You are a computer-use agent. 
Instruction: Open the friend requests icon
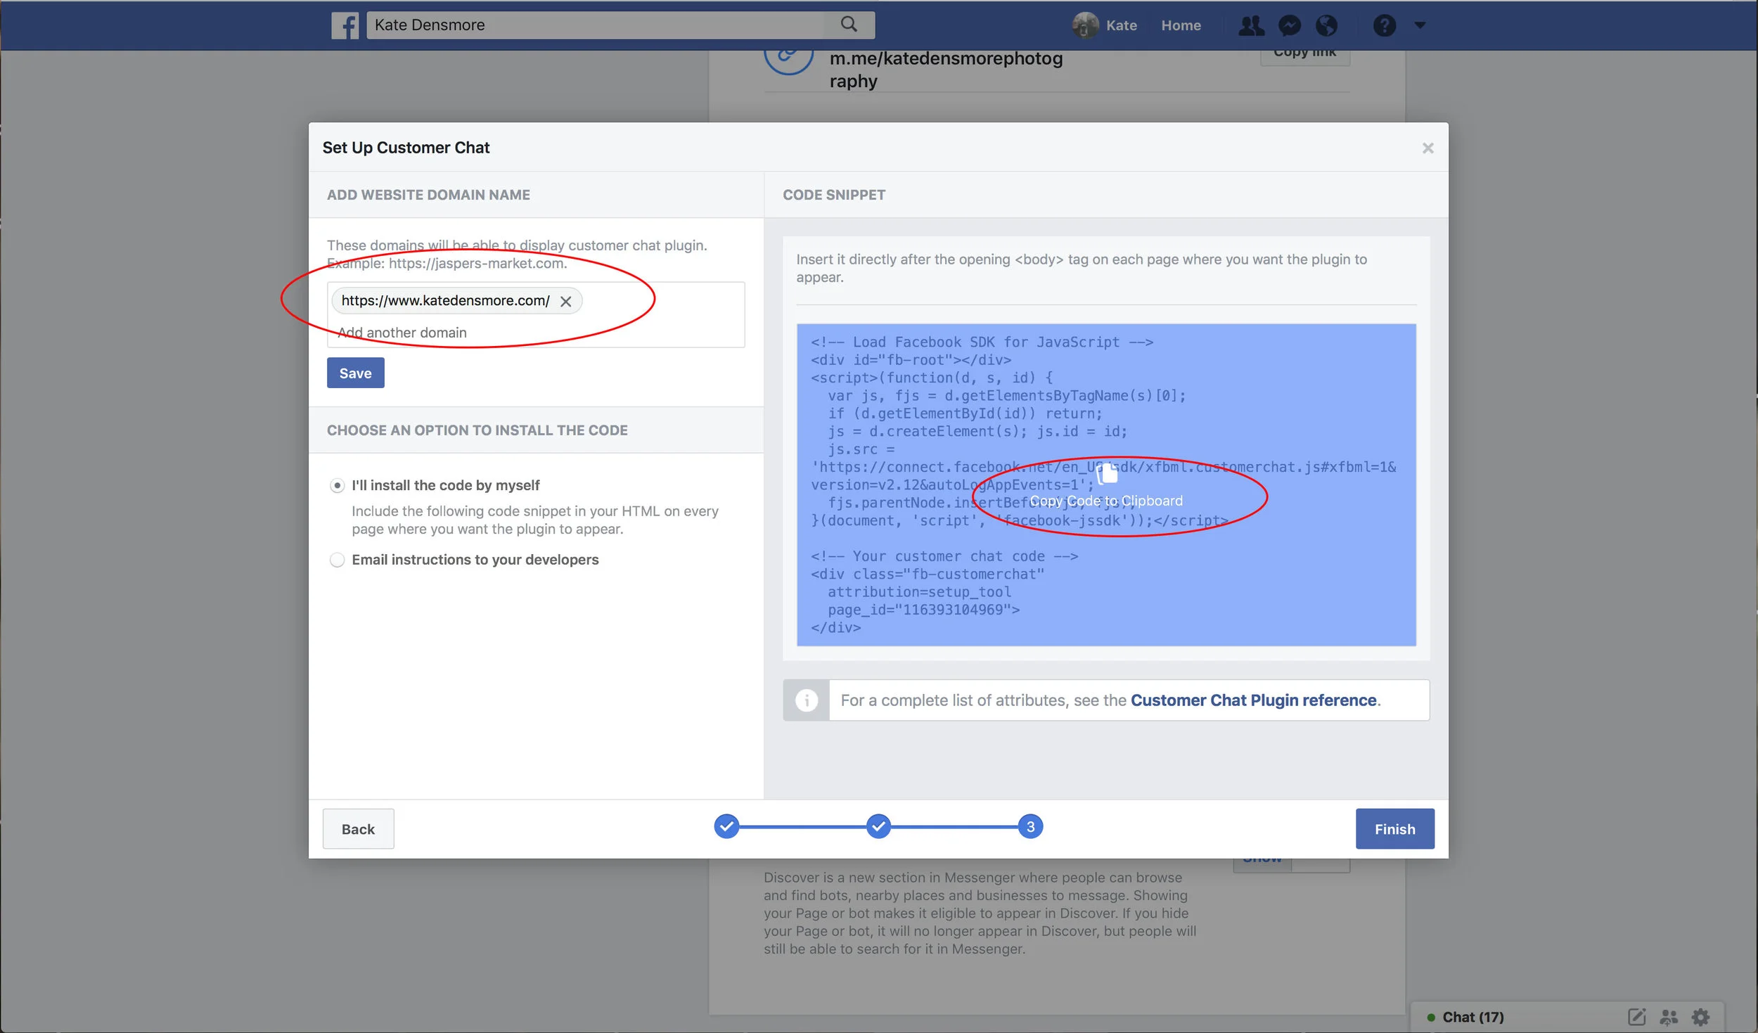[1252, 25]
